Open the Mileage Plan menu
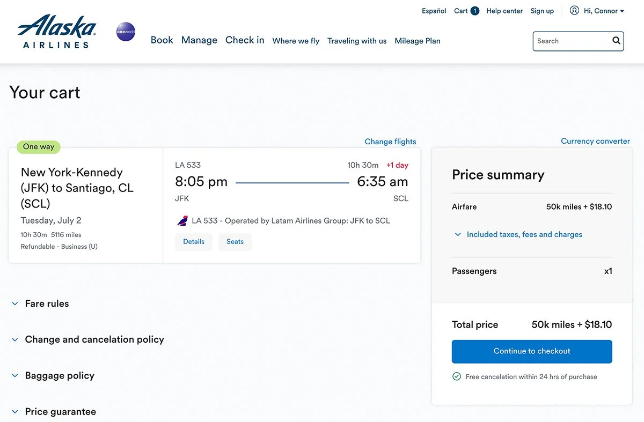The width and height of the screenshot is (644, 422). coord(417,41)
